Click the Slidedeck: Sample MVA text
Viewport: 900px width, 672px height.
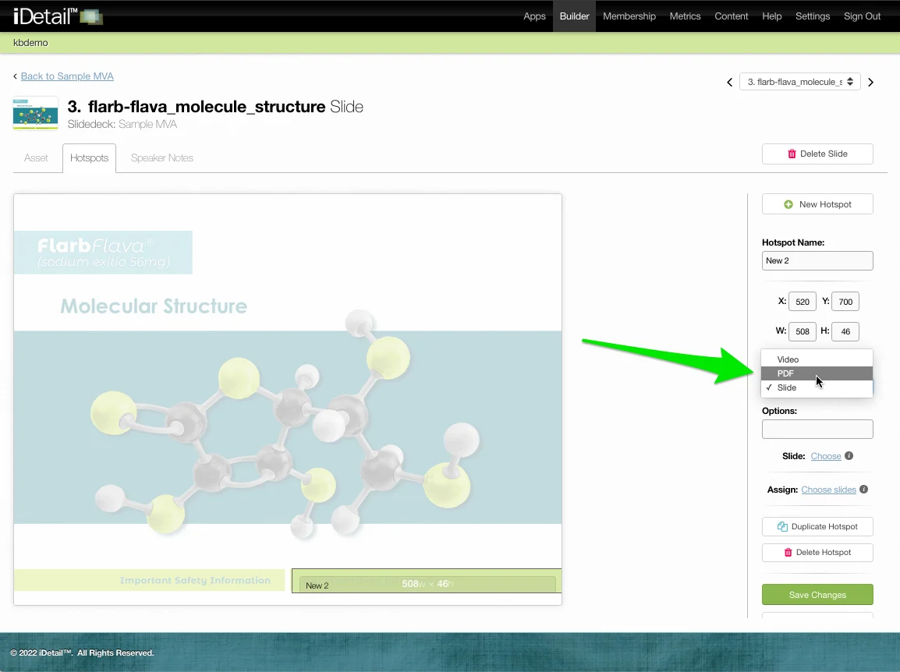pyautogui.click(x=122, y=124)
